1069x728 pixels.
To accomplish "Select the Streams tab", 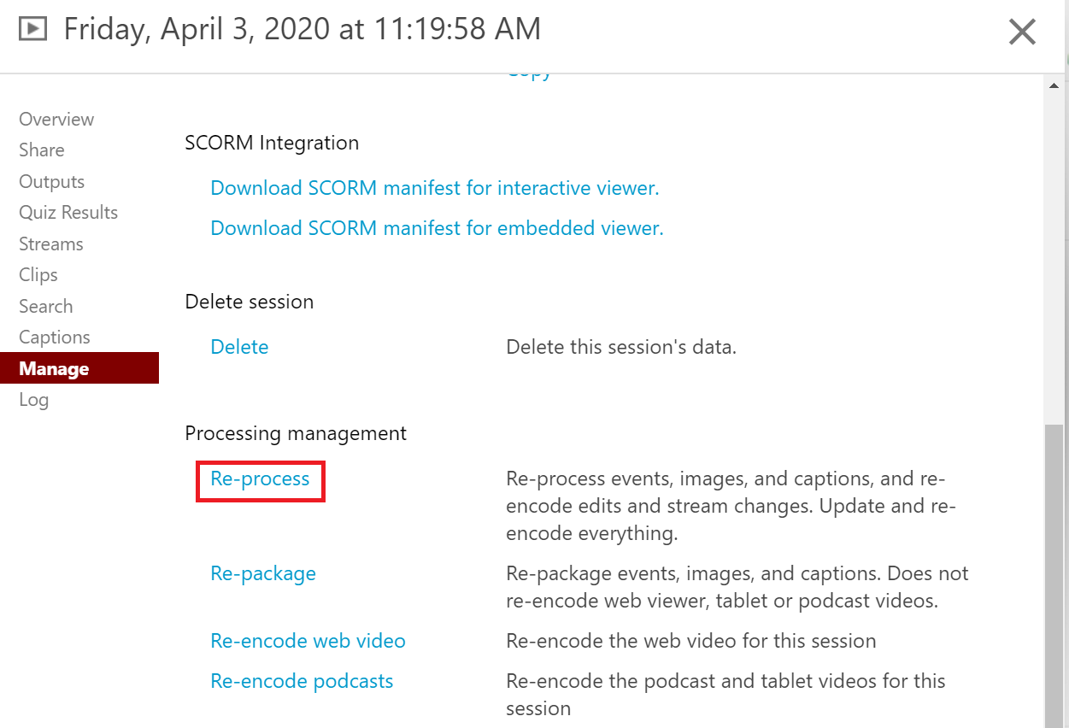I will (51, 244).
